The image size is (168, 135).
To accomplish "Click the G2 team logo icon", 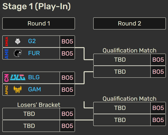I will pos(18,41).
